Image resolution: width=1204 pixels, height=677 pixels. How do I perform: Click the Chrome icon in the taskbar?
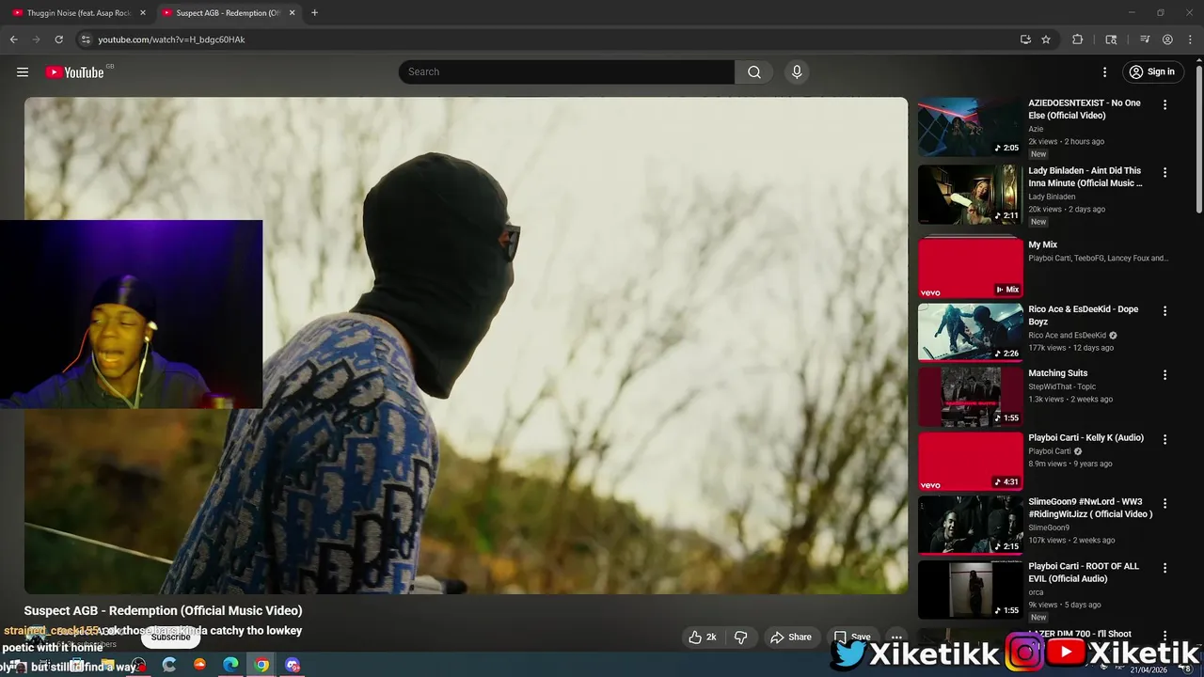pos(261,665)
